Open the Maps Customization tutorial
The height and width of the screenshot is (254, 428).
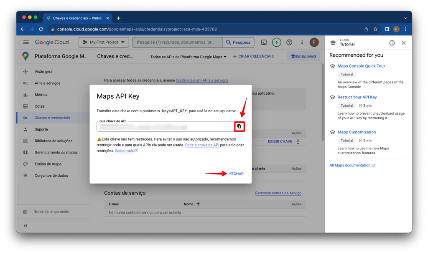coord(357,132)
